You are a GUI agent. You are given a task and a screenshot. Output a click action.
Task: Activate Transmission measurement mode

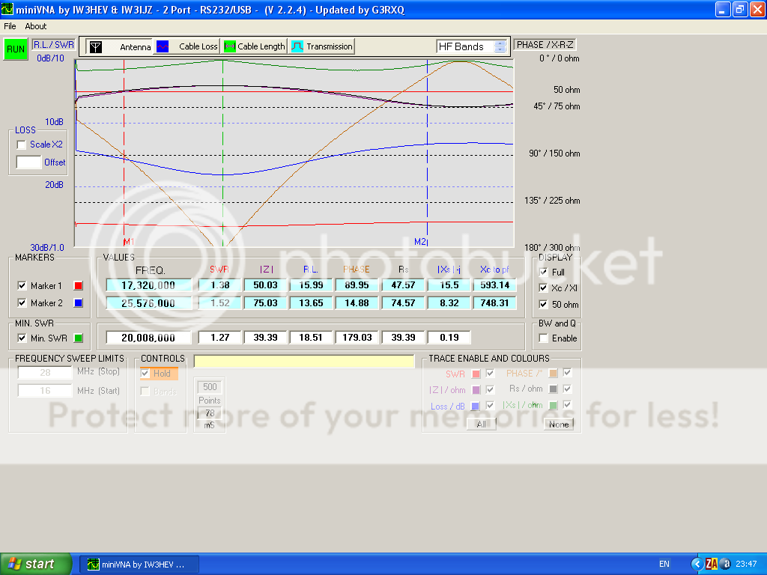[297, 46]
